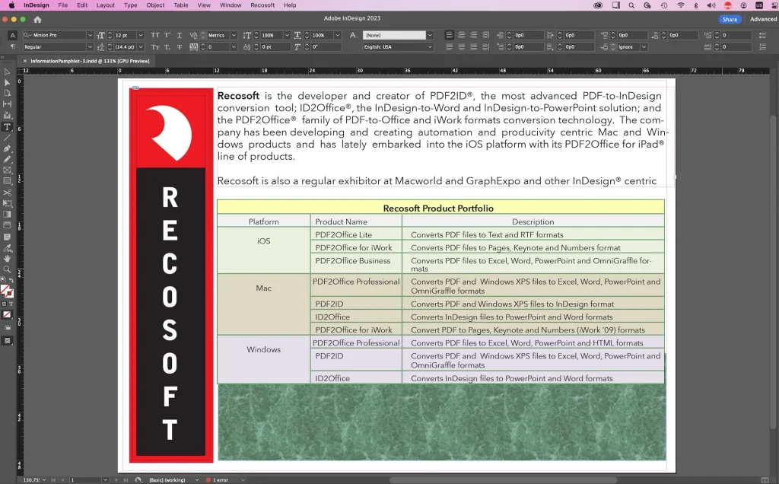Switch to Paragraph Formatting Controls
Image resolution: width=779 pixels, height=484 pixels.
[13, 46]
